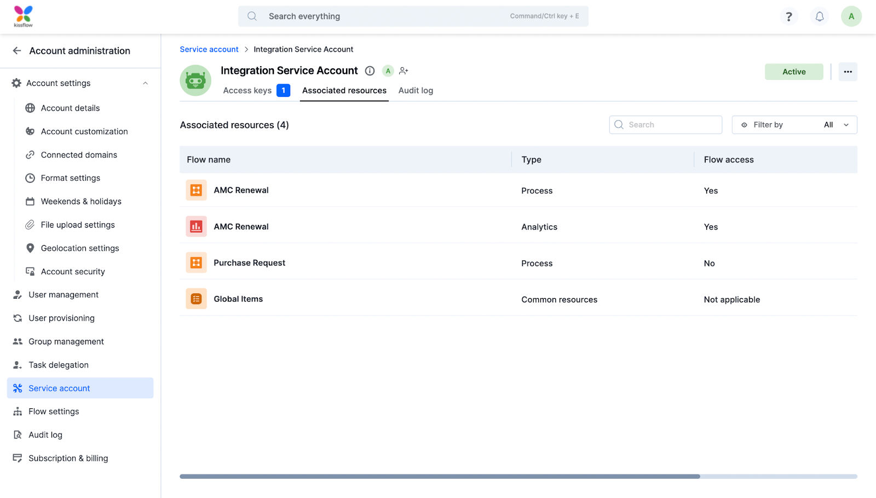876x498 pixels.
Task: Open Account customization settings
Action: [x=84, y=131]
